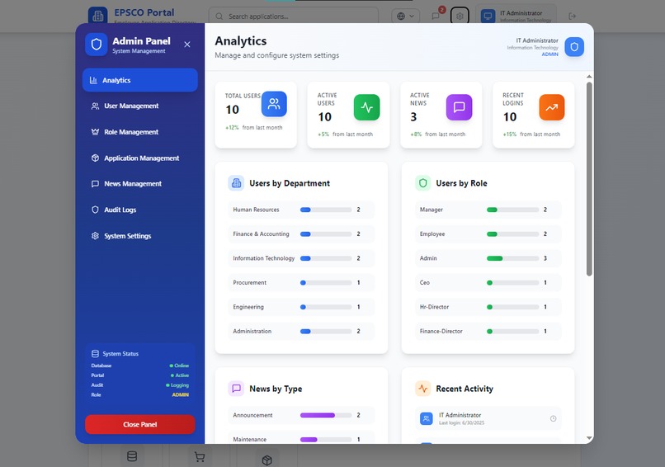Click the Active Users pulse icon
This screenshot has height=467, width=665.
[367, 107]
